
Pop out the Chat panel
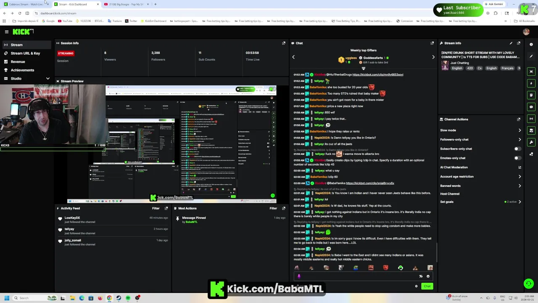pyautogui.click(x=432, y=43)
